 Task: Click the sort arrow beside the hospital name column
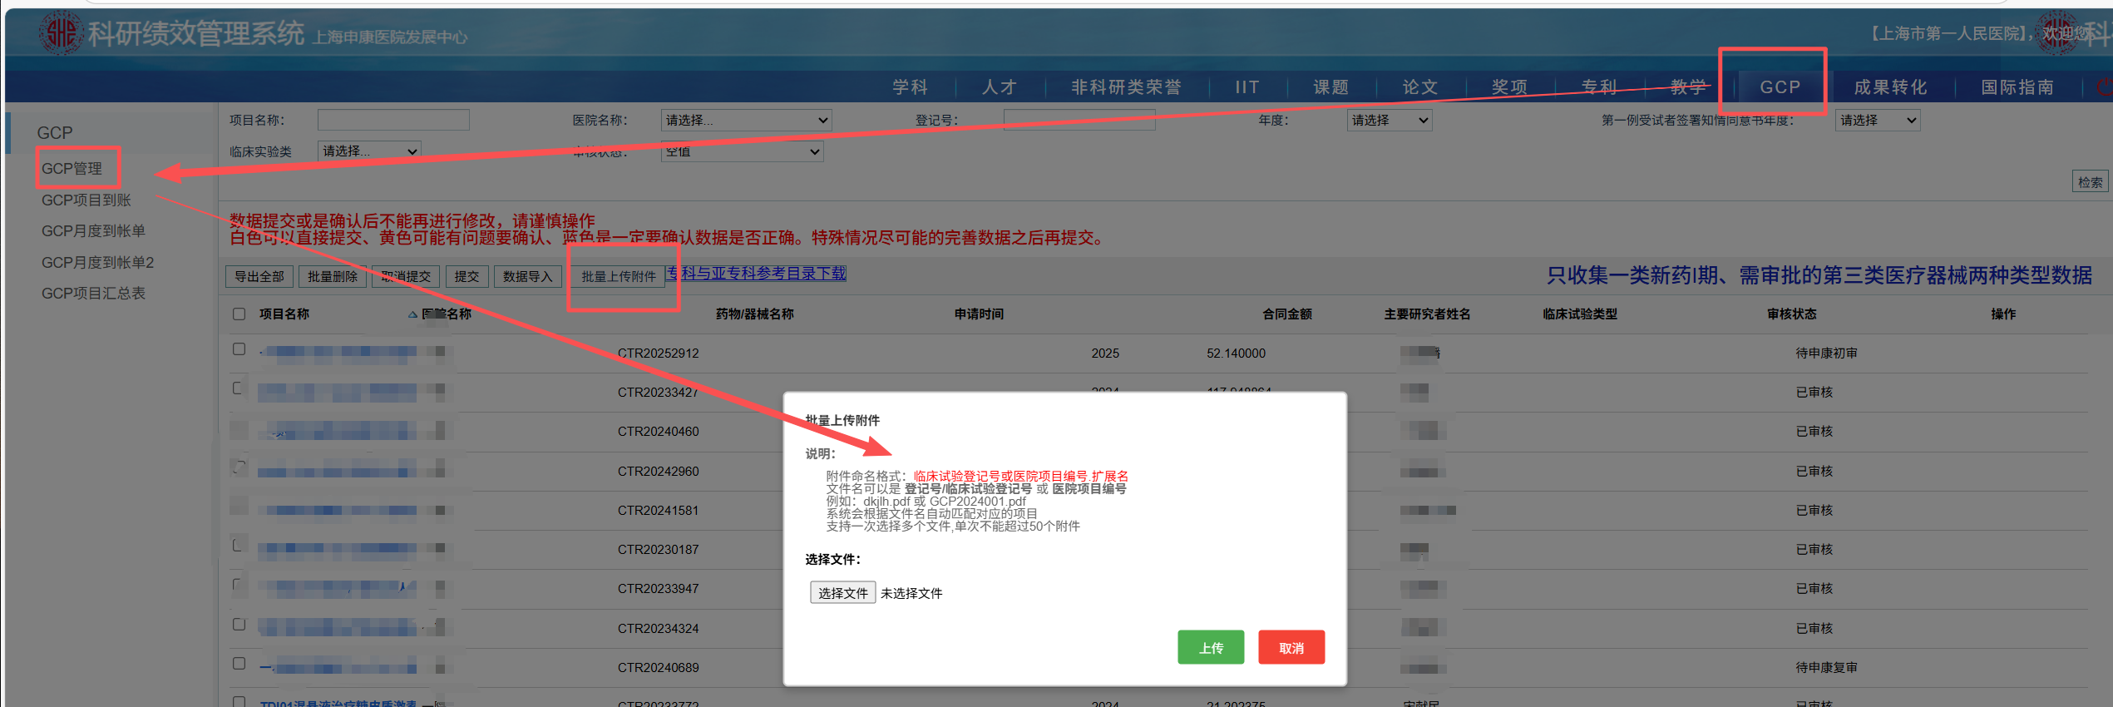coord(412,314)
